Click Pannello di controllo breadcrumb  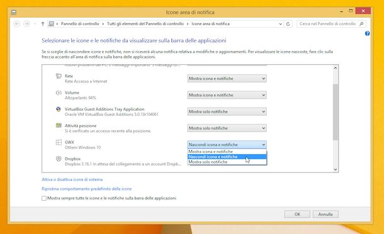pos(80,24)
